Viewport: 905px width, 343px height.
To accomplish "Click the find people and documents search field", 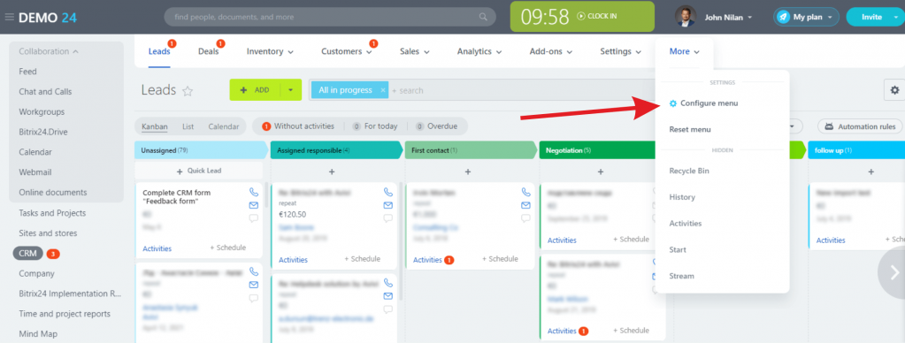I will click(330, 17).
